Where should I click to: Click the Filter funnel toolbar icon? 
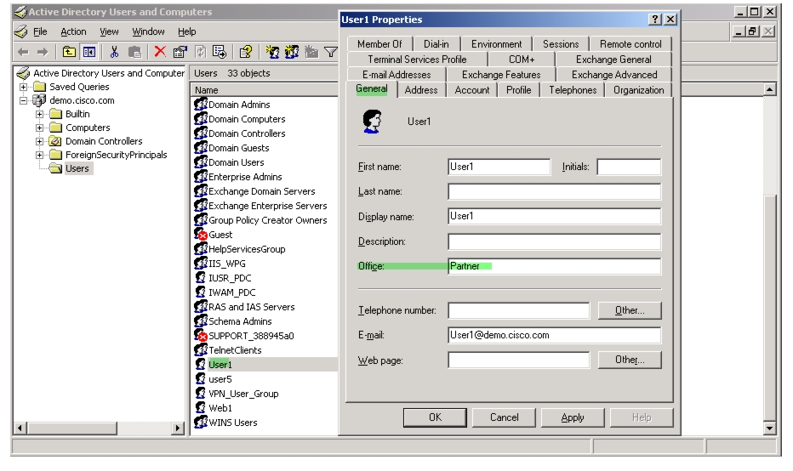click(331, 52)
